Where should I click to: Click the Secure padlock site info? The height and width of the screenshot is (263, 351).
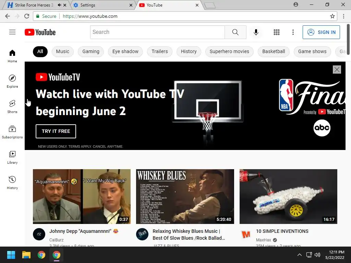pos(46,16)
